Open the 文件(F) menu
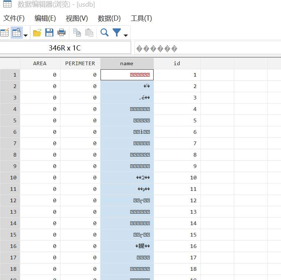Screen dimensions: 281x280 point(14,18)
